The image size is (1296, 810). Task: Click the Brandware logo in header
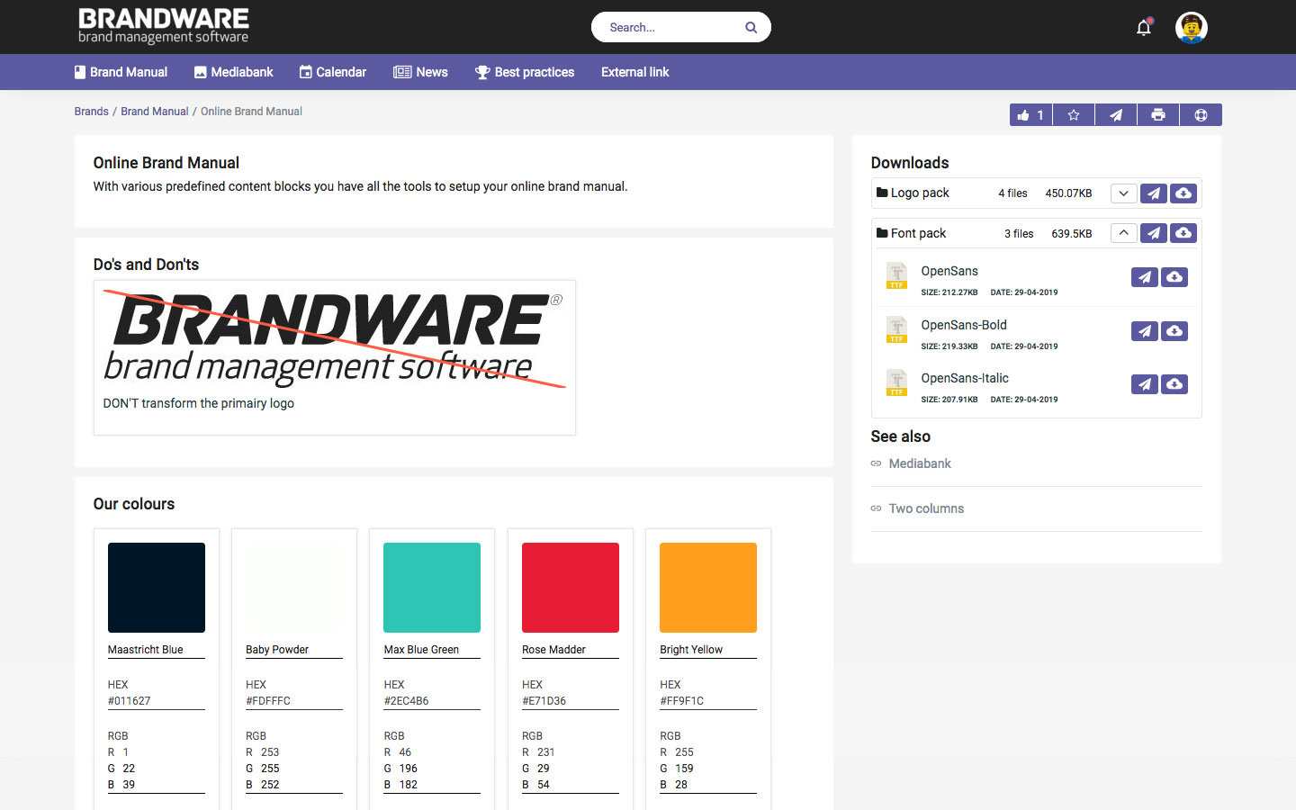[163, 26]
